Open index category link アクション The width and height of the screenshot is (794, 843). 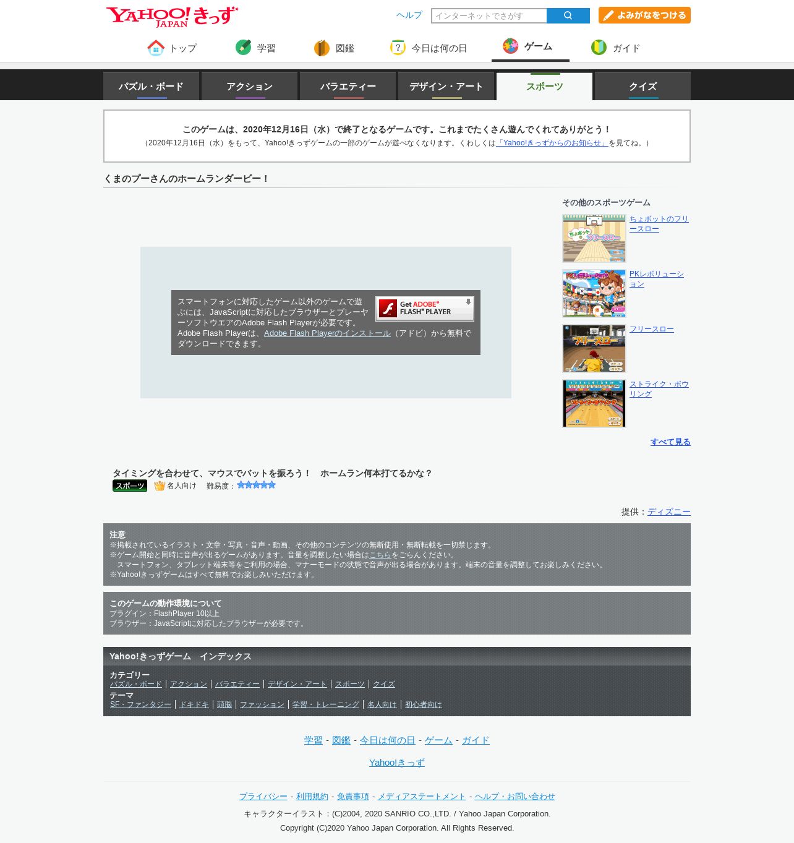189,684
